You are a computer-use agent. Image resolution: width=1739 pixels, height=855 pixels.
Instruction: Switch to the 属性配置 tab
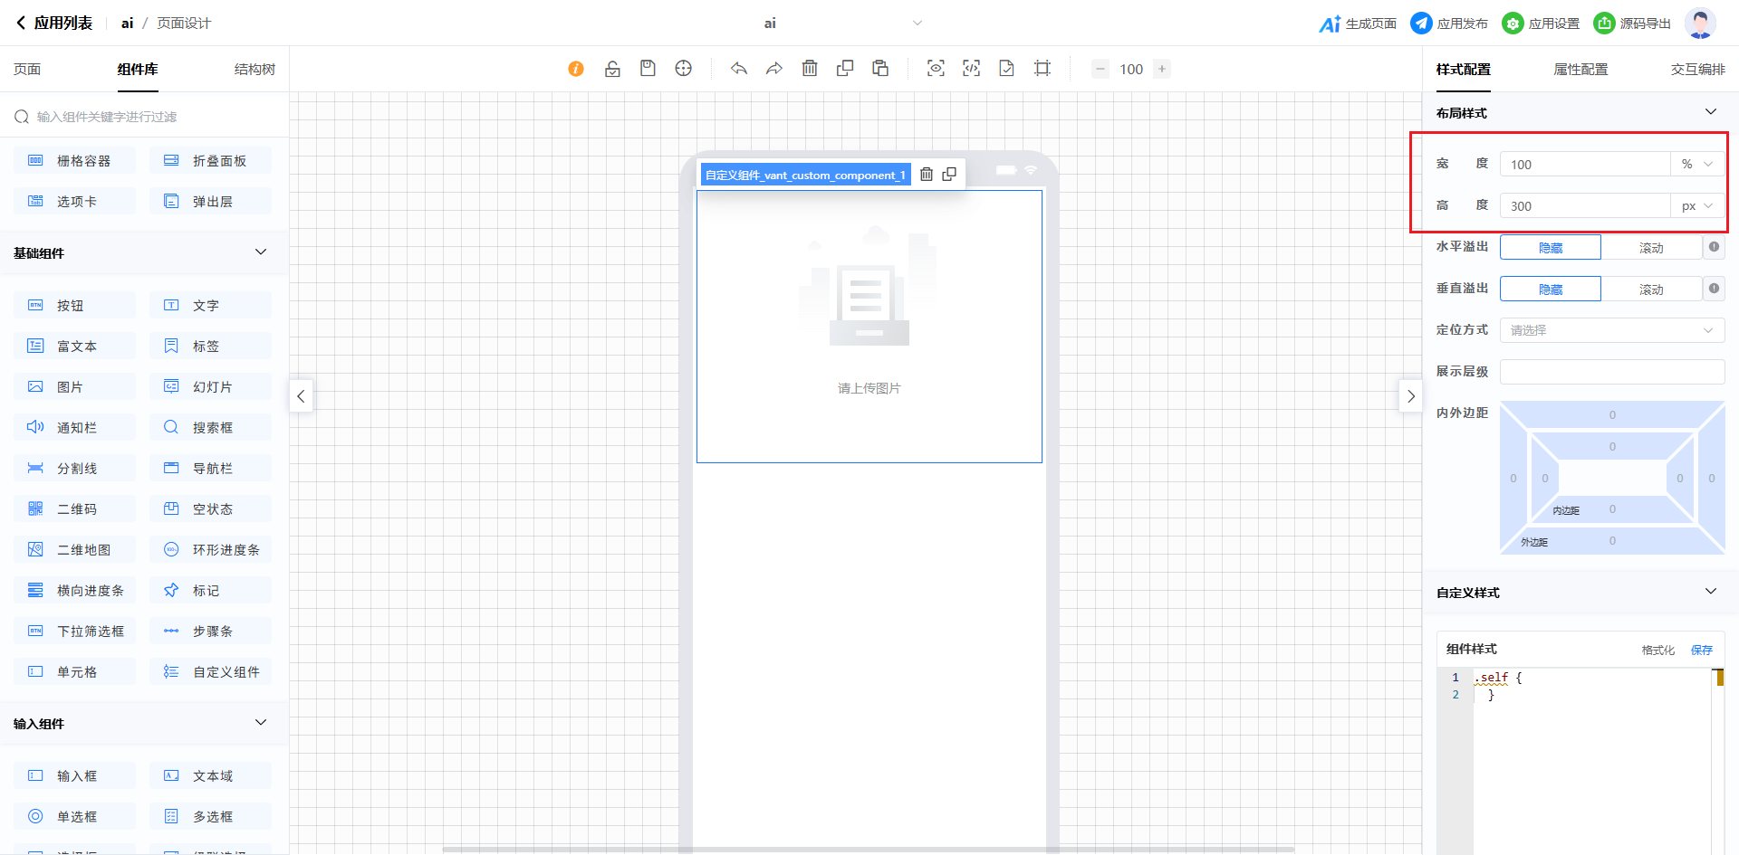1580,70
